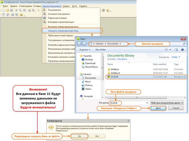
Task: Click the Open button
Action: 158,108
